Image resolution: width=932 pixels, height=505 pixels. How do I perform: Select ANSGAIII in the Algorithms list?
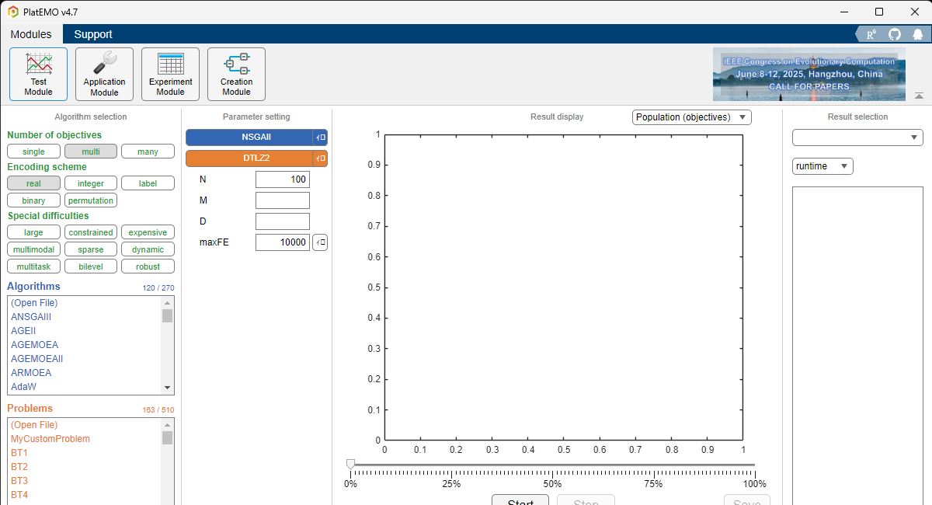31,317
